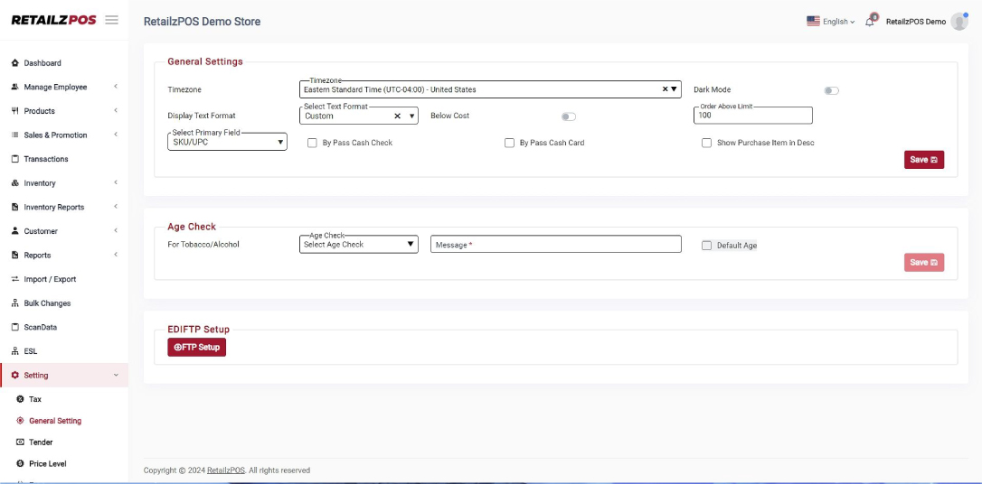The width and height of the screenshot is (982, 484).
Task: Save the General Settings section
Action: coord(923,160)
